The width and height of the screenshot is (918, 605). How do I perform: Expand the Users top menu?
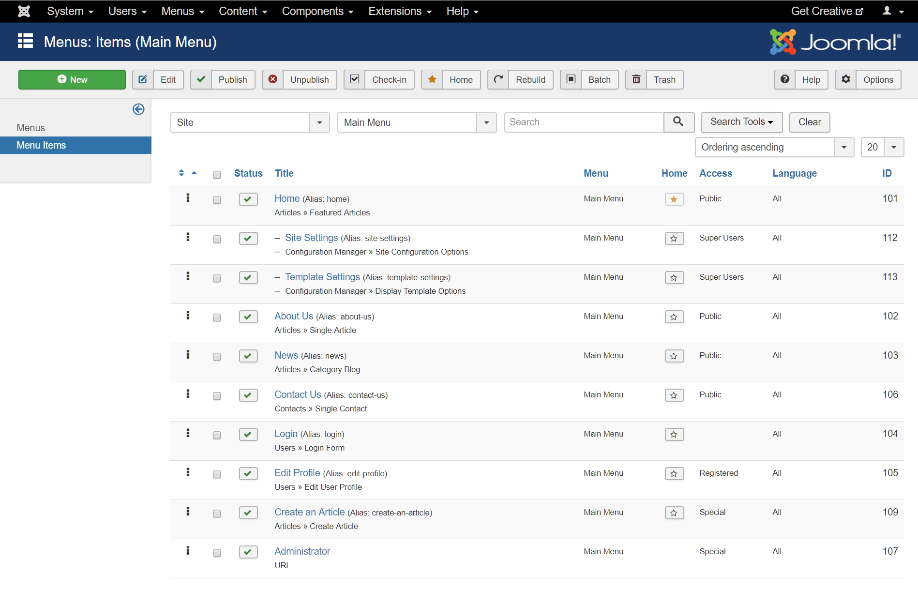click(127, 11)
